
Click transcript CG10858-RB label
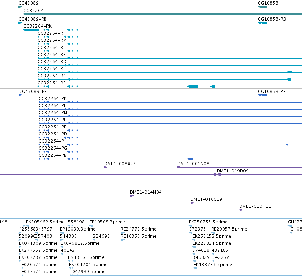pos(272,19)
